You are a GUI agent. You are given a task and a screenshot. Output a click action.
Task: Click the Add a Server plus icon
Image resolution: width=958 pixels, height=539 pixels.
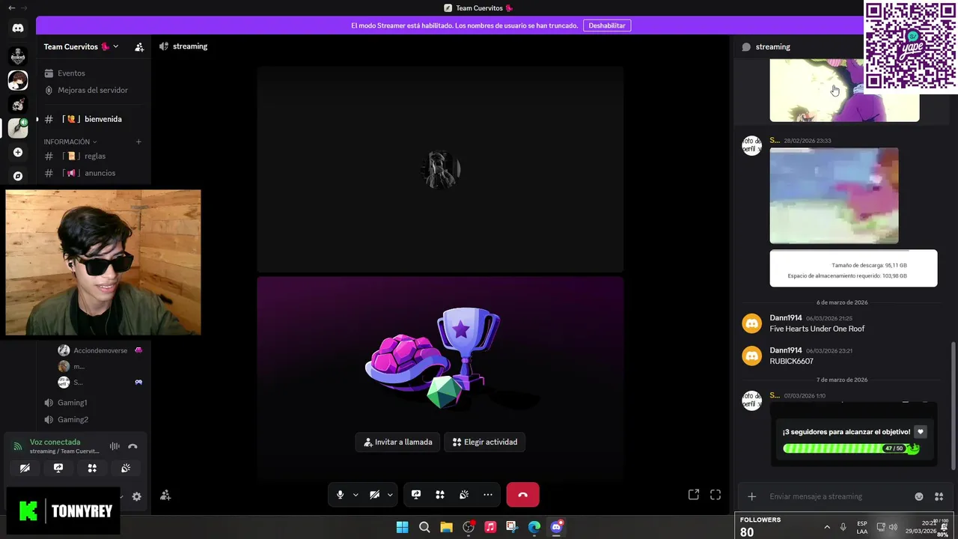tap(18, 152)
